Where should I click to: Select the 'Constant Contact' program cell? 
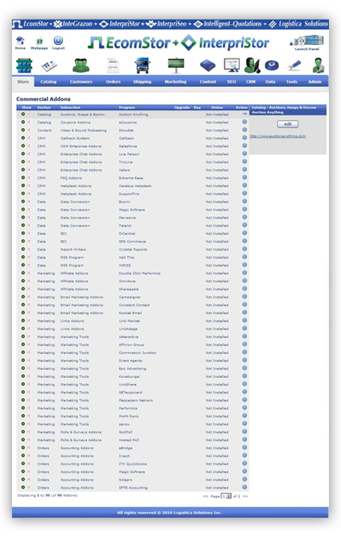pos(134,305)
